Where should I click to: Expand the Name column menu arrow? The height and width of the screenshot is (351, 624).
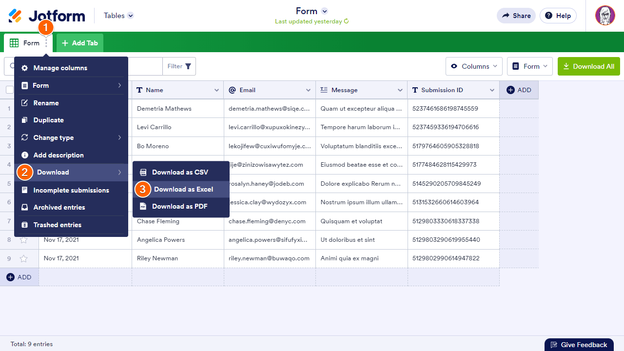pos(216,90)
